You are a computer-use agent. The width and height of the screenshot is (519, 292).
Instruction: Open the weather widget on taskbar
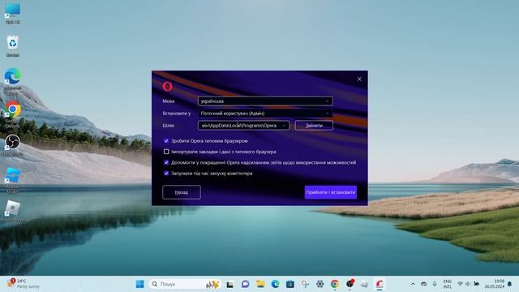click(24, 284)
